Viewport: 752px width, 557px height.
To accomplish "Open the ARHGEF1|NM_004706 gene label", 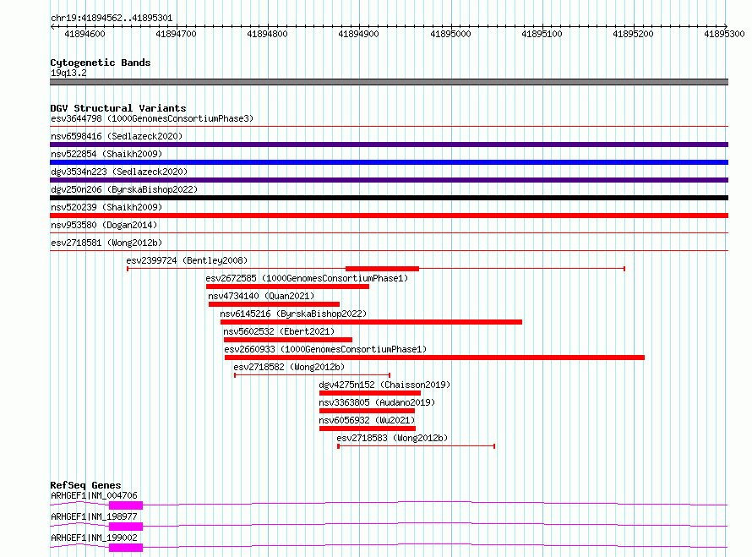I will click(x=94, y=495).
